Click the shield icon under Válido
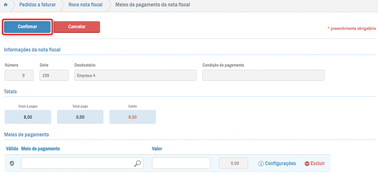Viewport: 378px width, 175px height. [12, 163]
